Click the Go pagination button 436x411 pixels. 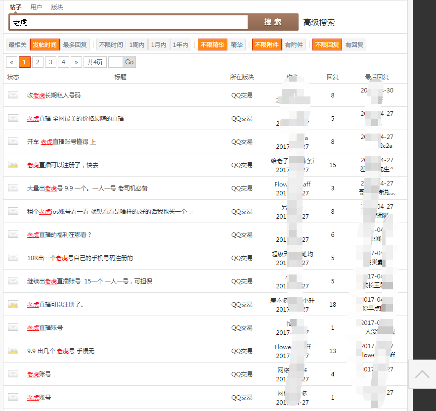(x=130, y=62)
